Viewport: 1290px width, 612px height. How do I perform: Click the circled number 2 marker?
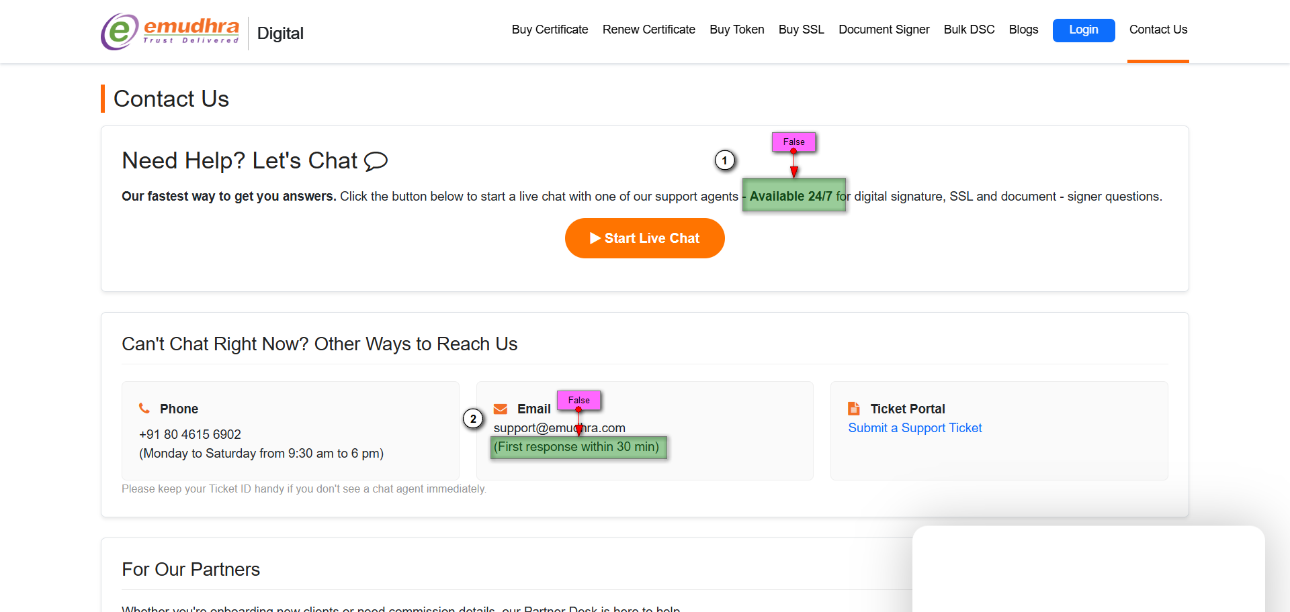(473, 419)
